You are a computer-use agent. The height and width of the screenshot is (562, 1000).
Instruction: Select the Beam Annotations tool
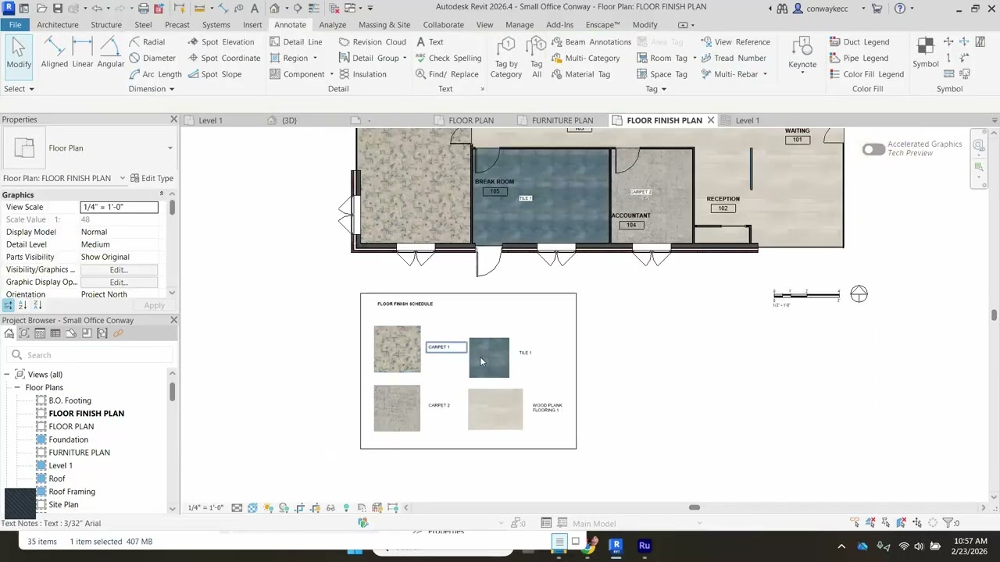point(591,42)
